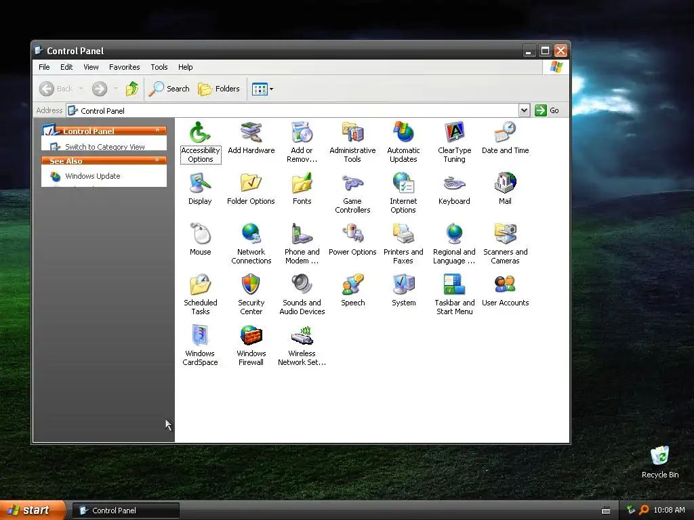Click the magnifier tray icon

[644, 510]
